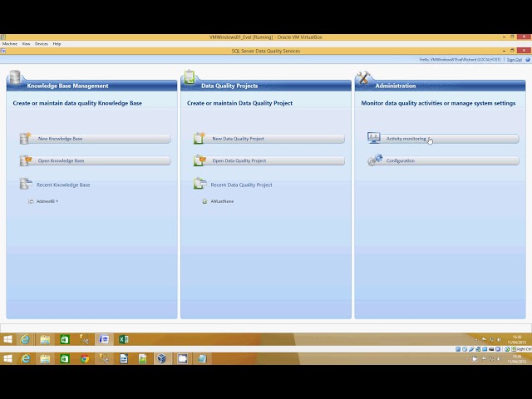Click wrench tools icon on guest VM taskbar
Screen dimensions: 532x399
pos(84,339)
